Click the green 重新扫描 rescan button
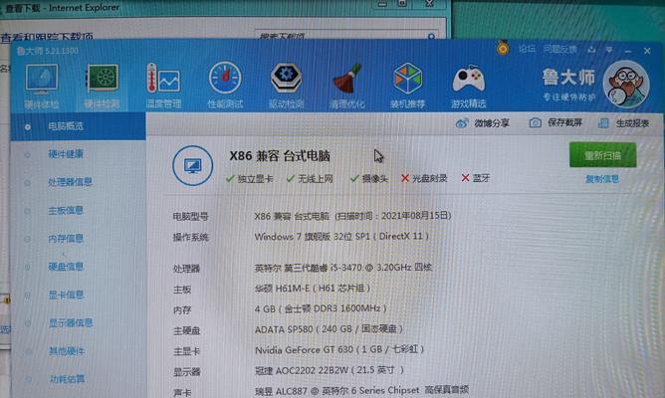This screenshot has width=665, height=398. point(602,155)
